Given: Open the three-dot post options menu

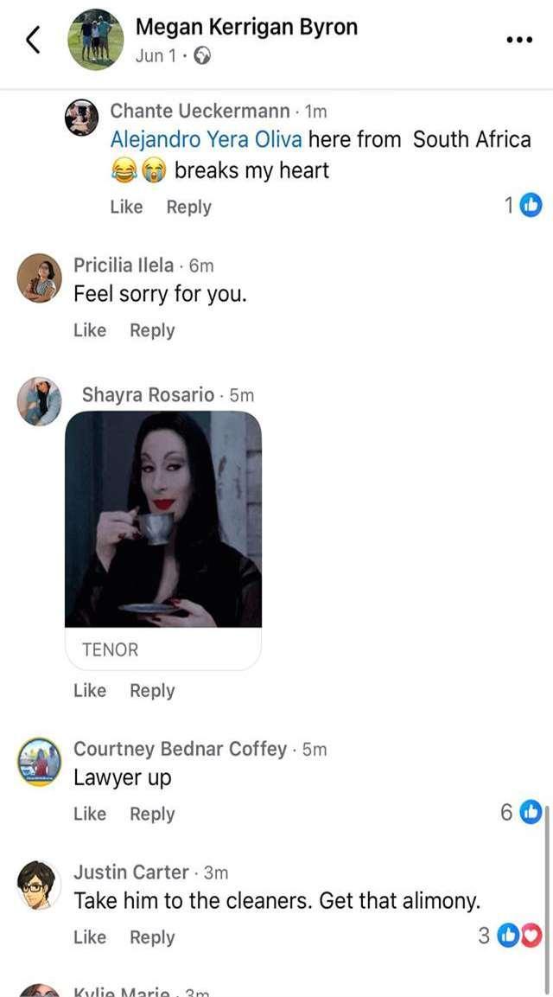Looking at the screenshot, I should pyautogui.click(x=518, y=40).
